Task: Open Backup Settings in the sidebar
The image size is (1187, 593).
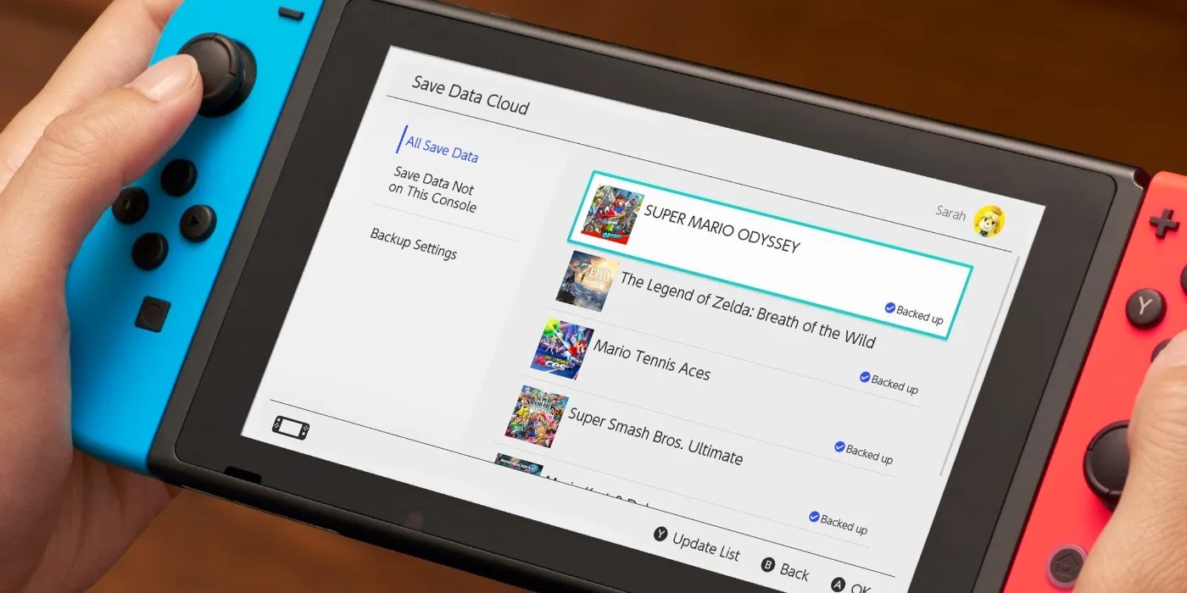Action: [413, 242]
